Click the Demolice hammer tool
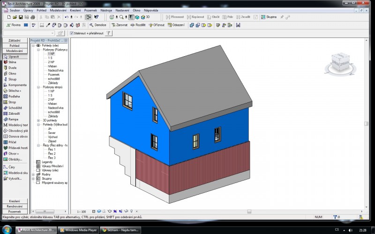 pos(98,25)
